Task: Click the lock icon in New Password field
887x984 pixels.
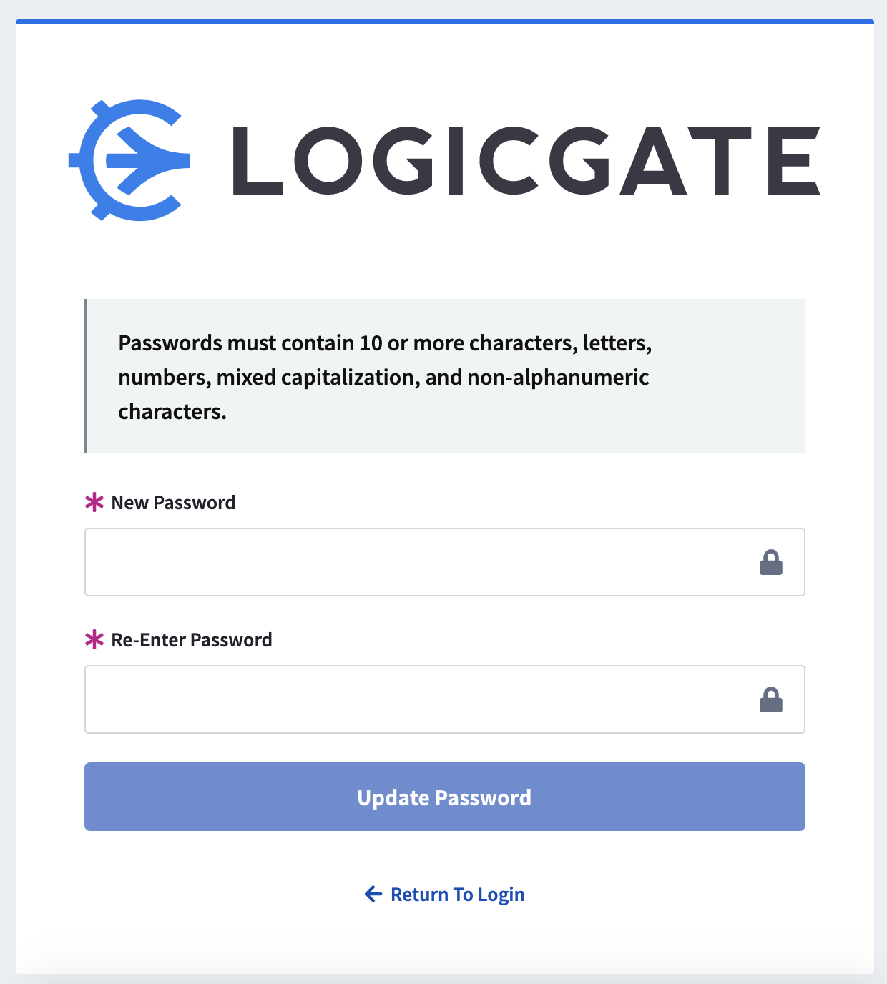Action: [770, 562]
